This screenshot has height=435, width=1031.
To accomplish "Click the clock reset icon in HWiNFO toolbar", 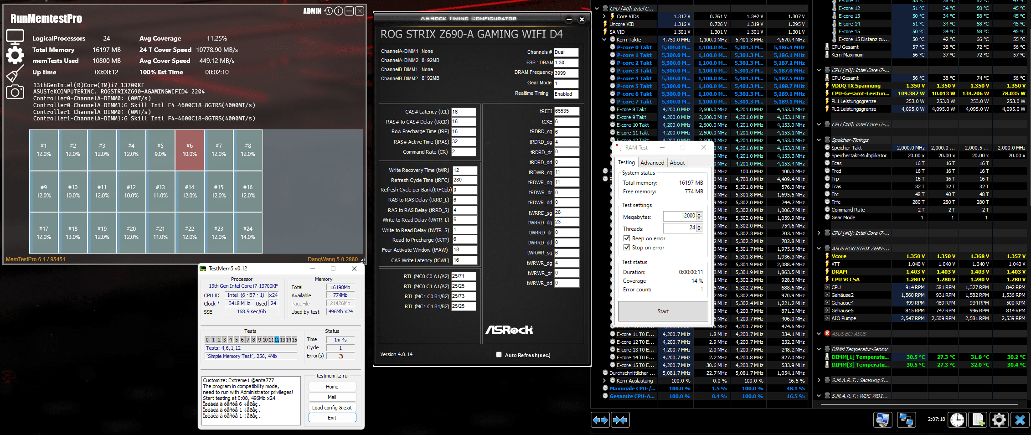I will [957, 419].
